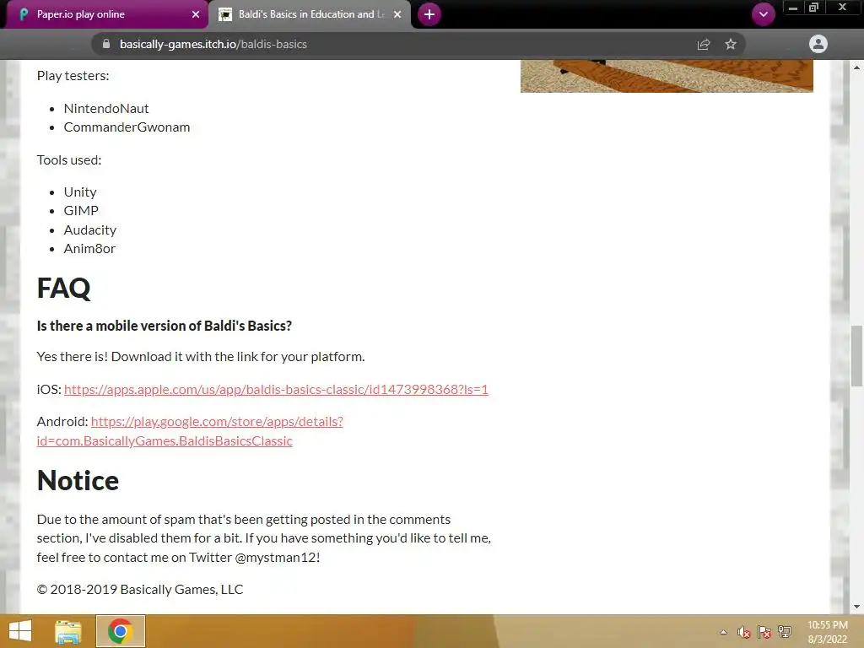
Task: Click the FAQ heading
Action: coord(63,289)
